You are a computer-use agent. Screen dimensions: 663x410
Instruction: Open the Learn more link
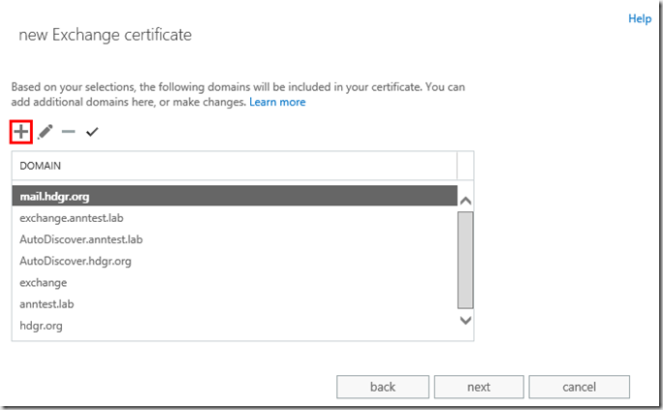(277, 102)
